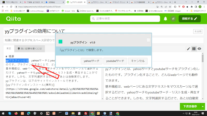
Task: Open the user avatar menu
Action: [173, 19]
